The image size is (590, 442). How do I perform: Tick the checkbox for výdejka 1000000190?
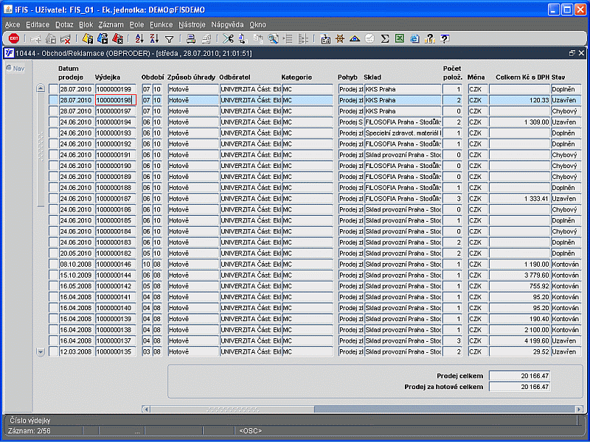click(x=53, y=166)
